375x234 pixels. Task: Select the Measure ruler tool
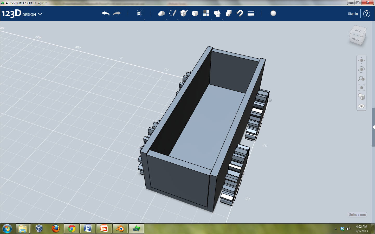tap(251, 13)
